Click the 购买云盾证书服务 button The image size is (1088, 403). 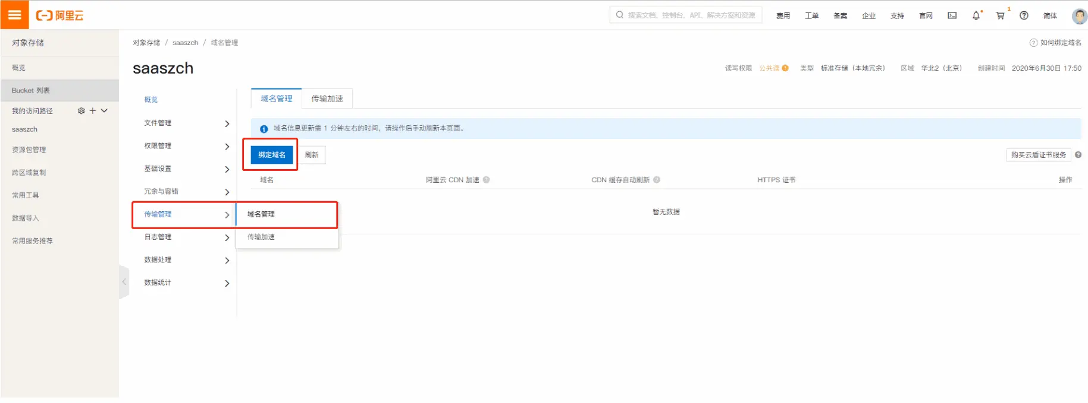pyautogui.click(x=1038, y=155)
